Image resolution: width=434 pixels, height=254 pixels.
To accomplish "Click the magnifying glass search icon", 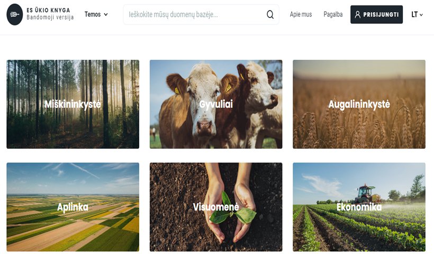I will click(270, 14).
